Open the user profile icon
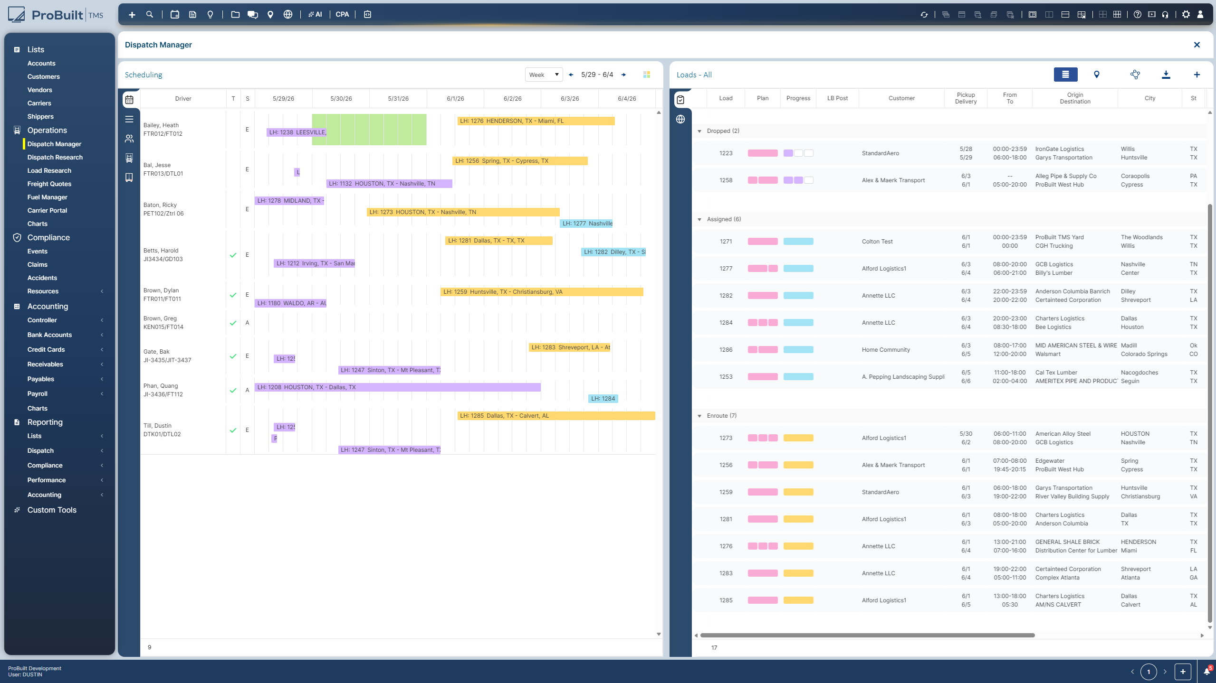This screenshot has height=683, width=1216. (x=1200, y=15)
